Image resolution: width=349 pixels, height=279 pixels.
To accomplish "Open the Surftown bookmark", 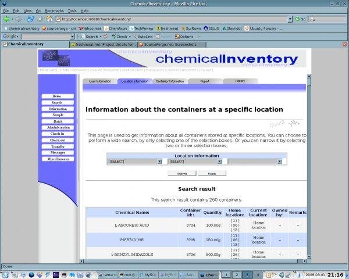I will point(191,28).
